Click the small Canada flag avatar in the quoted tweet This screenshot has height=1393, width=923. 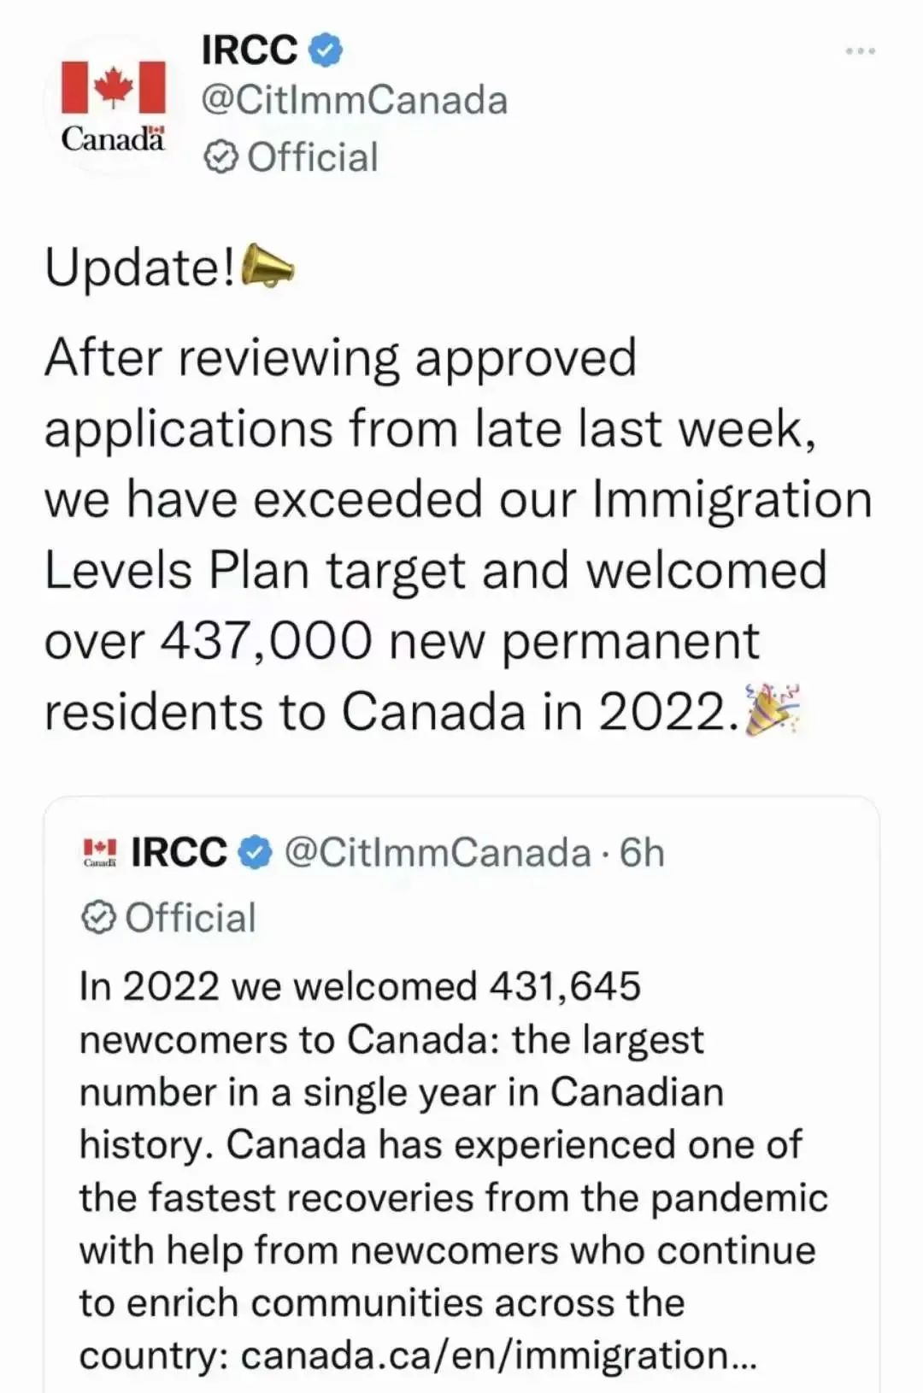pos(100,852)
